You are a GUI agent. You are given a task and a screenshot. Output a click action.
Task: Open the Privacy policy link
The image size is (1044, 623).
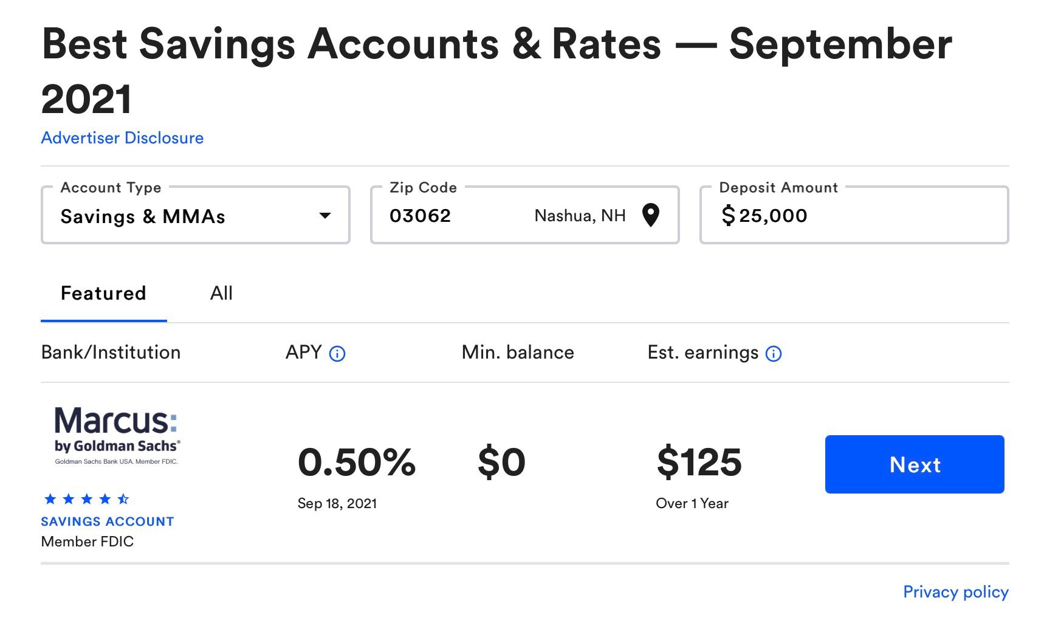point(956,592)
